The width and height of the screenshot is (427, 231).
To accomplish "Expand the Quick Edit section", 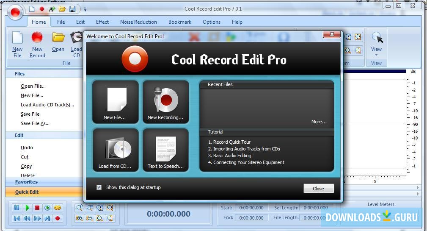I will pyautogui.click(x=44, y=192).
